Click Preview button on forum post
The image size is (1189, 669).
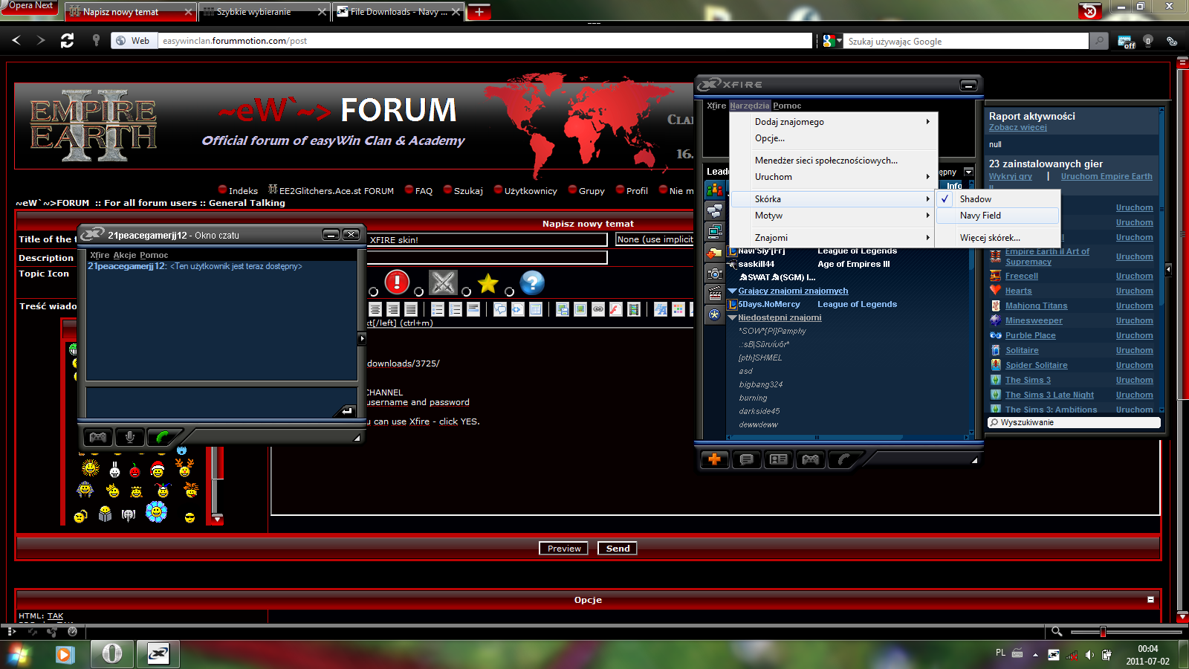pos(564,549)
